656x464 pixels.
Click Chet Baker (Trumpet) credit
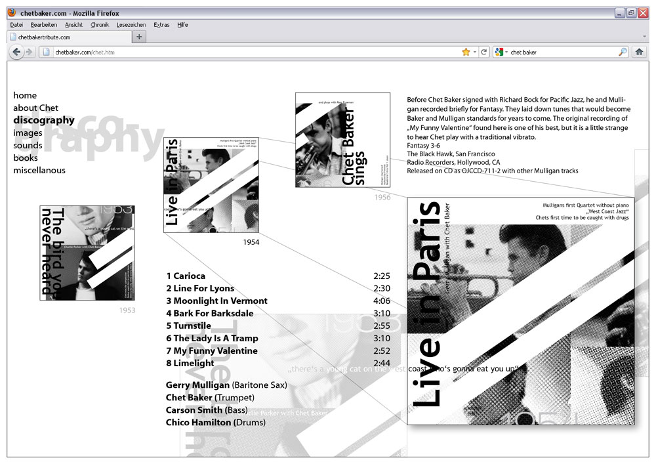[210, 398]
